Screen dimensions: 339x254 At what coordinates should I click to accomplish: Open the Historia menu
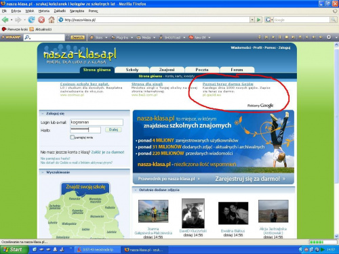(44, 11)
